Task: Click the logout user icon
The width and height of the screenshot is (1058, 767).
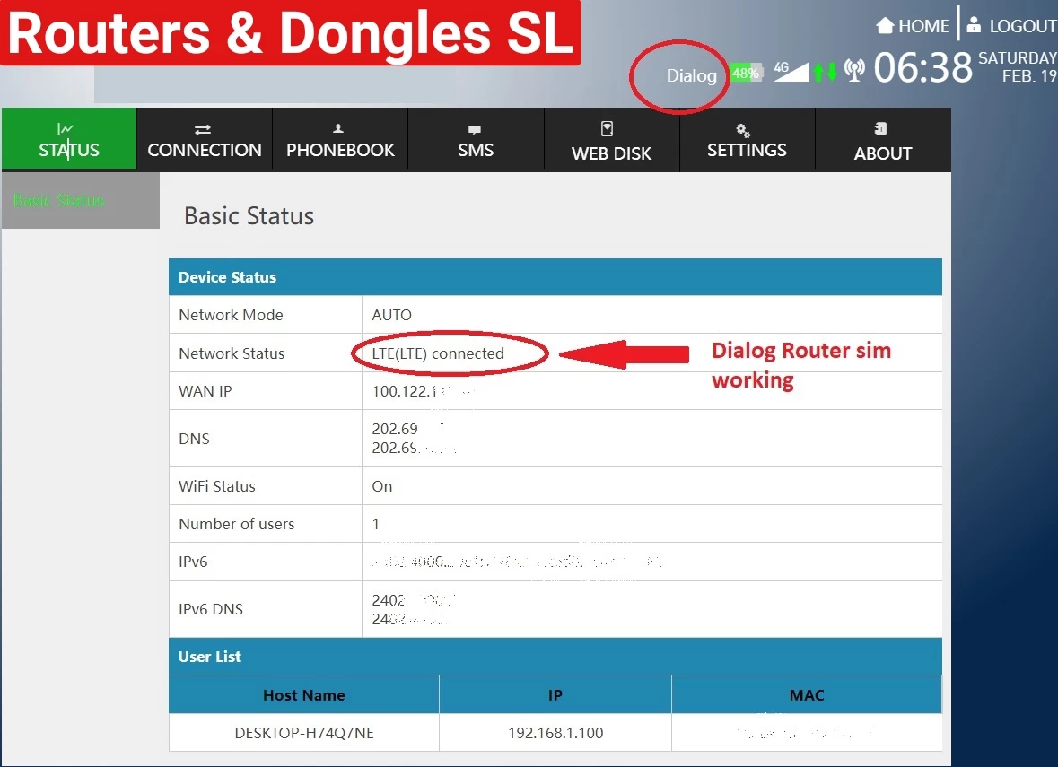Action: pyautogui.click(x=974, y=24)
